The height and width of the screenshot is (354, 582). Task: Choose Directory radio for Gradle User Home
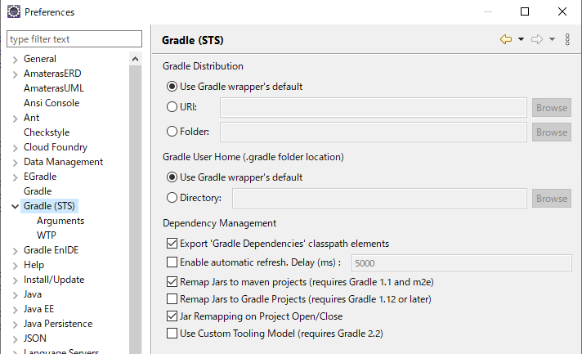[172, 197]
